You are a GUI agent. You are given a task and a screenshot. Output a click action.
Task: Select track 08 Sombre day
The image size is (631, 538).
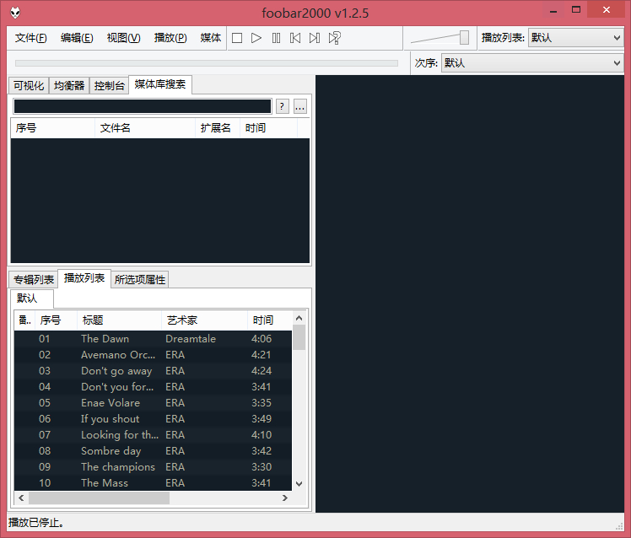153,451
